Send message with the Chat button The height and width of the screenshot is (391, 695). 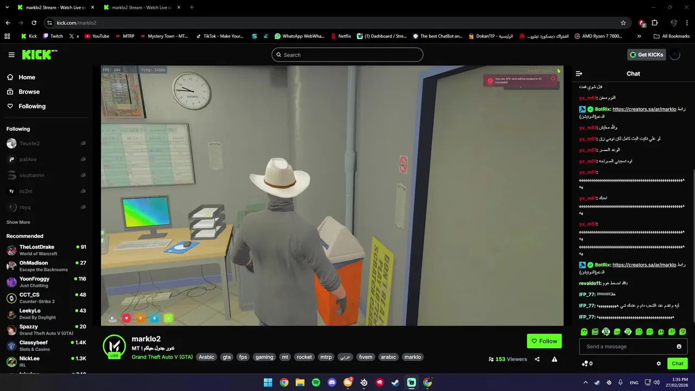point(678,364)
